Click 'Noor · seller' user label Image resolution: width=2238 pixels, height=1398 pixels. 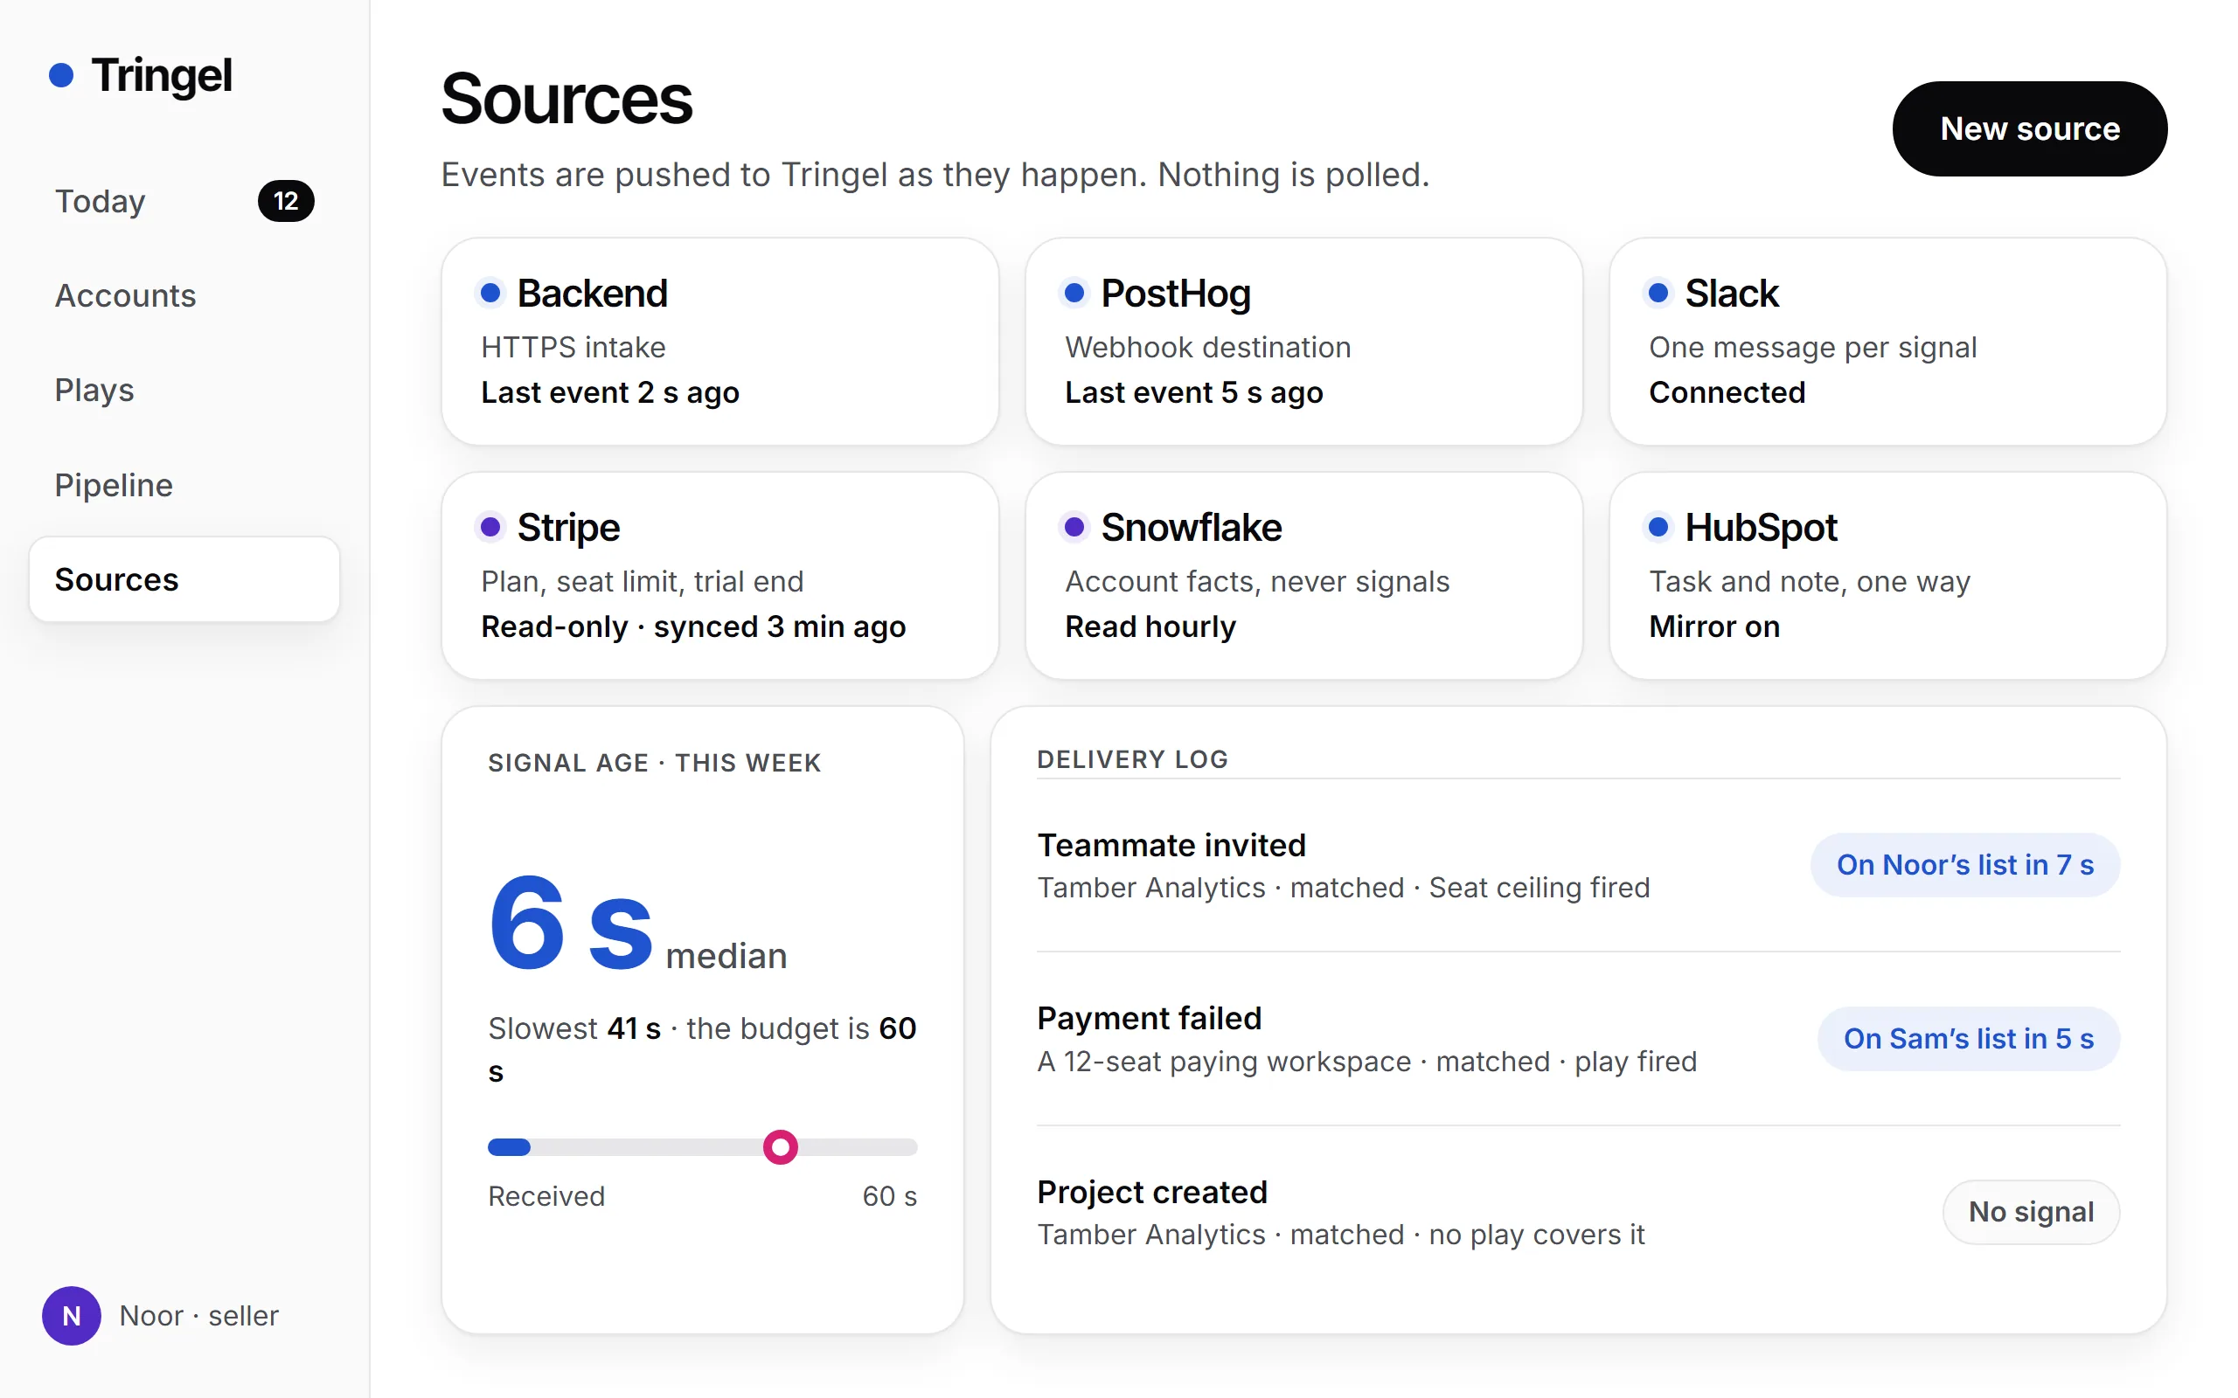198,1315
